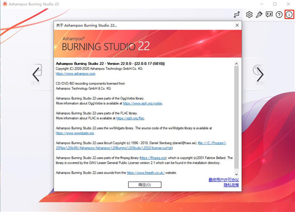Open the xiph.org/vorbis link

[x=142, y=104]
